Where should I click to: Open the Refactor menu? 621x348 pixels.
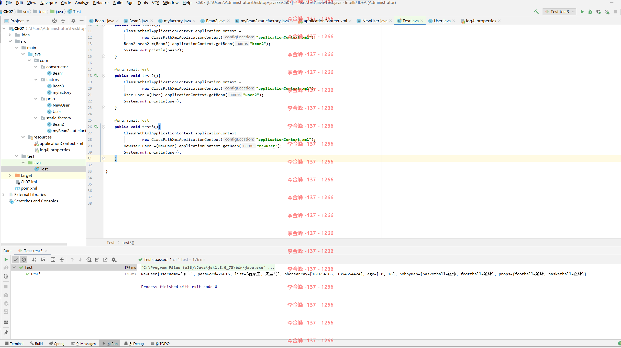(x=101, y=3)
